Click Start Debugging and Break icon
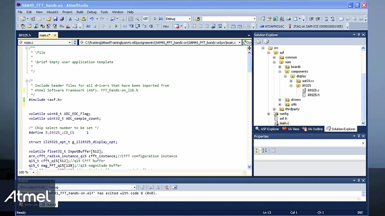 [x=161, y=19]
